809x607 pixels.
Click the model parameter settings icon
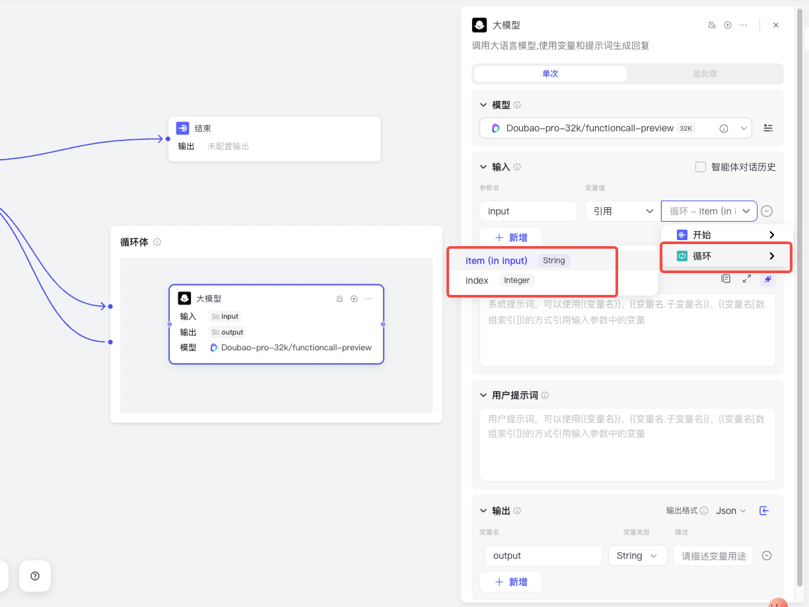(x=768, y=128)
